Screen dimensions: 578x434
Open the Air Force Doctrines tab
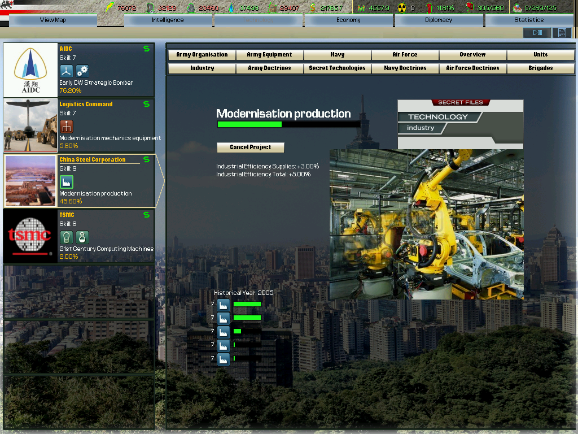(x=472, y=68)
